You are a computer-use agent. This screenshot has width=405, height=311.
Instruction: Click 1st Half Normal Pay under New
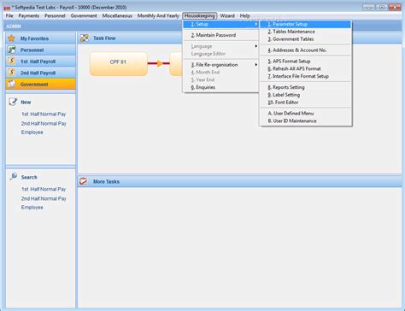click(44, 114)
